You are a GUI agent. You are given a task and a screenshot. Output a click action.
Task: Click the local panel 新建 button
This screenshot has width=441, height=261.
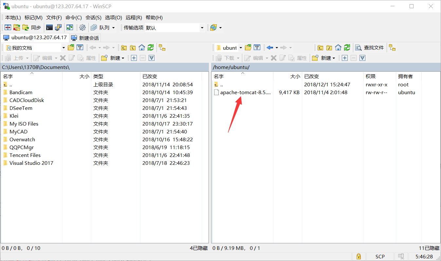click(113, 58)
